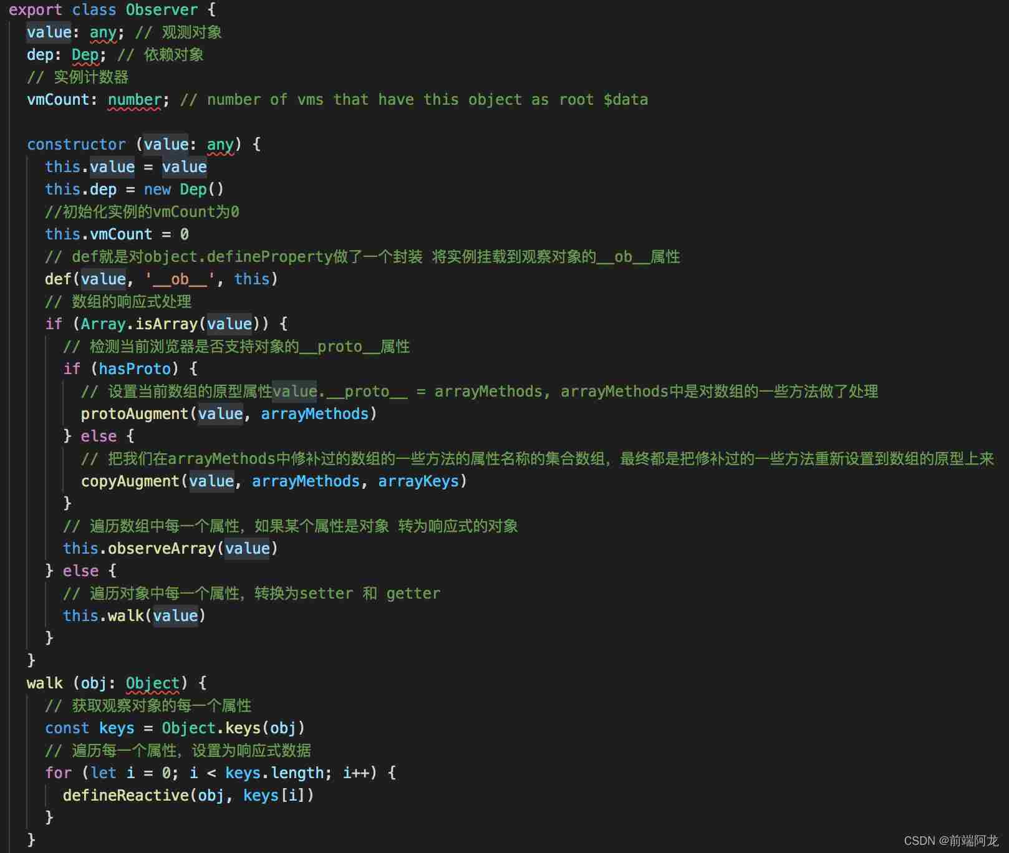1009x853 pixels.
Task: Click comment containing 'object.defineProperty'
Action: pos(362,257)
